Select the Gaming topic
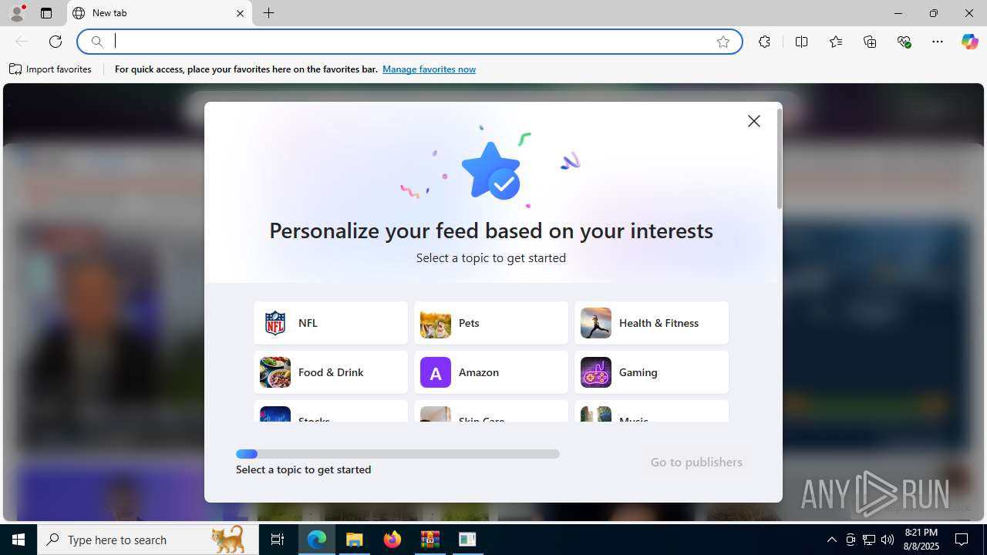This screenshot has height=555, width=987. click(652, 372)
